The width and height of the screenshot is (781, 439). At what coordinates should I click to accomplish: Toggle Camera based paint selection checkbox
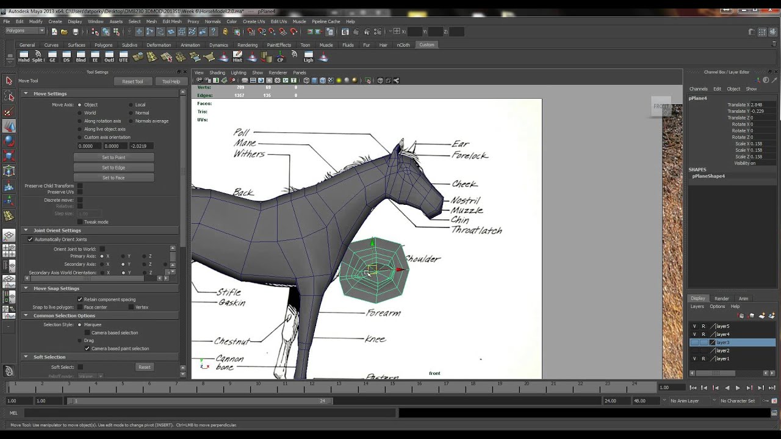87,349
